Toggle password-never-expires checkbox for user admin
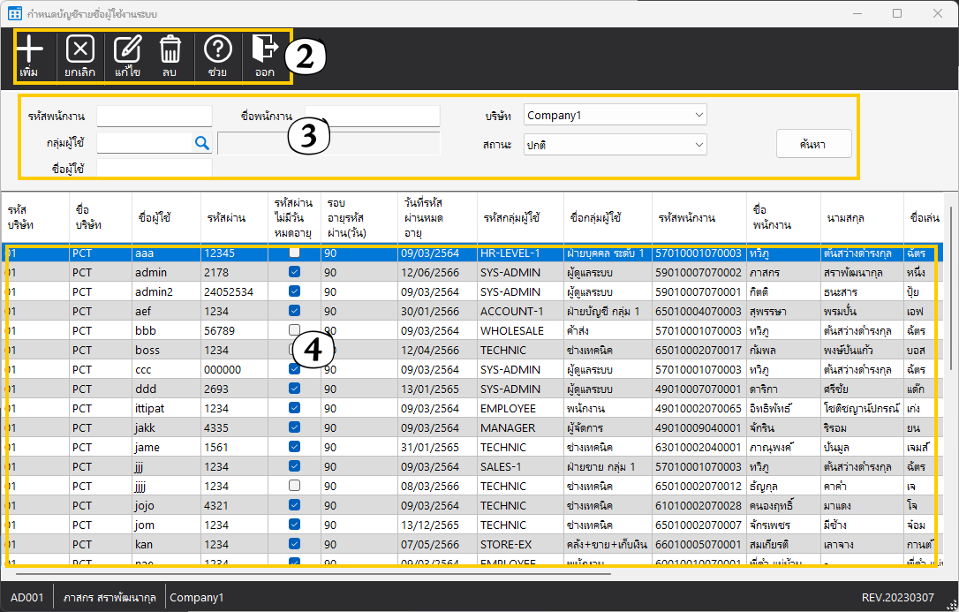959x612 pixels. 295,272
